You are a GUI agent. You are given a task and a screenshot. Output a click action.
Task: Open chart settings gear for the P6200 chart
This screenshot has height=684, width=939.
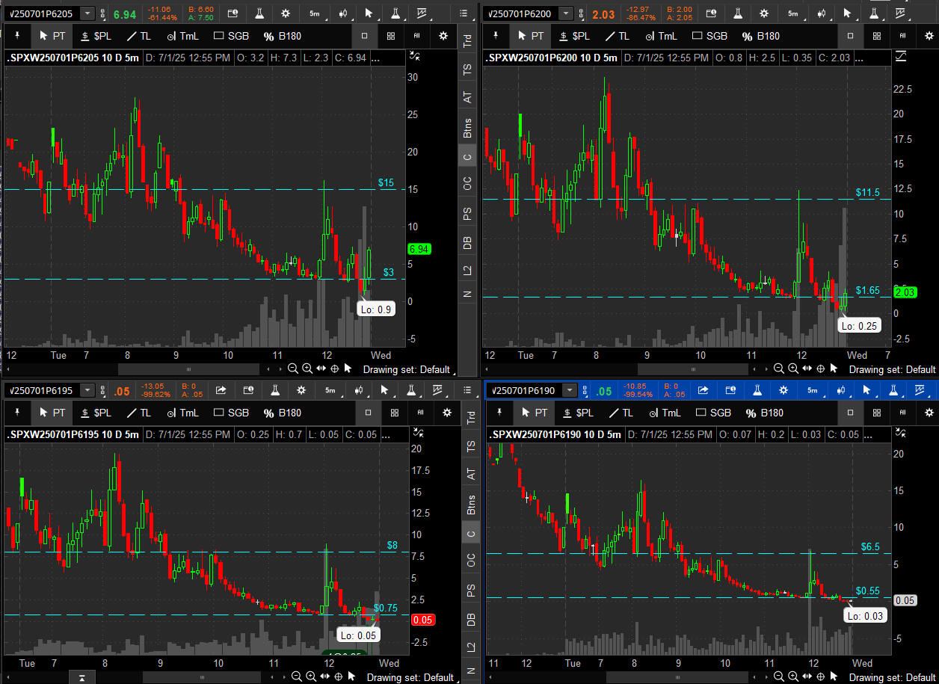pyautogui.click(x=763, y=13)
